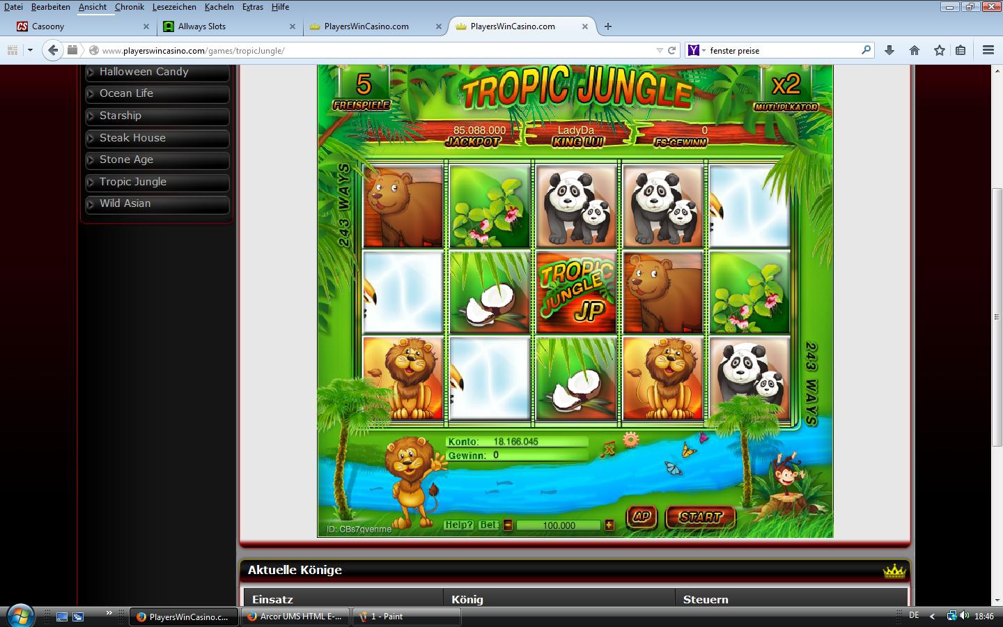Click the Tropic Jungle JP reel symbol
The image size is (1003, 627).
(x=576, y=293)
